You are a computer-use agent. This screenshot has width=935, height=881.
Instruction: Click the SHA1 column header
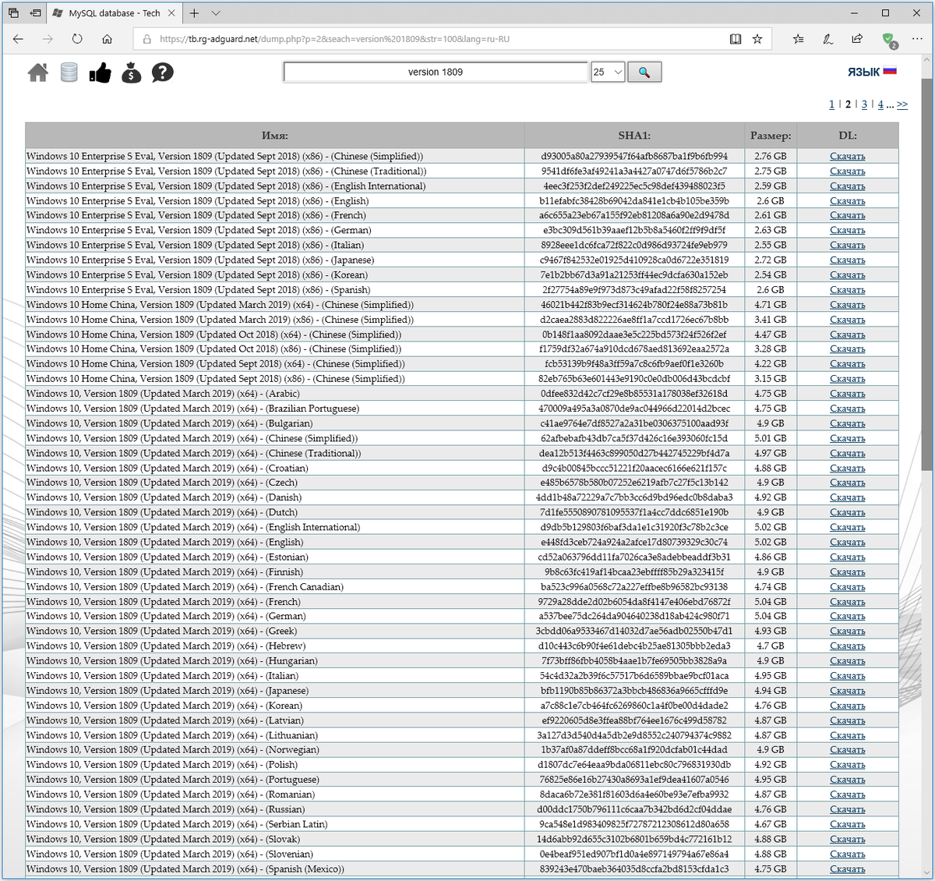point(633,135)
